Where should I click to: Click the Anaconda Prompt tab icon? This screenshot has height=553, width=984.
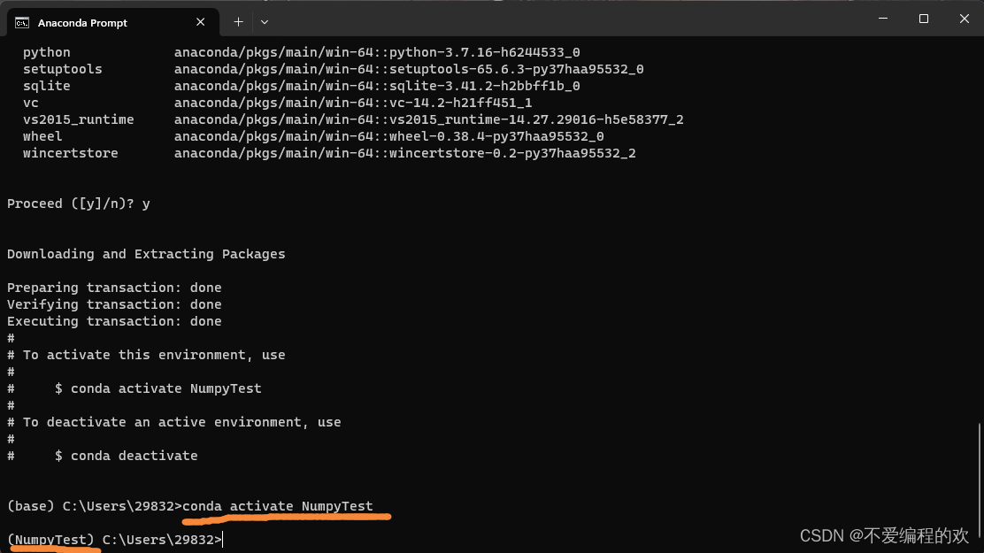tap(22, 23)
